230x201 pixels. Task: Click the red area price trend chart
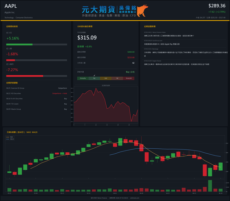click(x=106, y=105)
